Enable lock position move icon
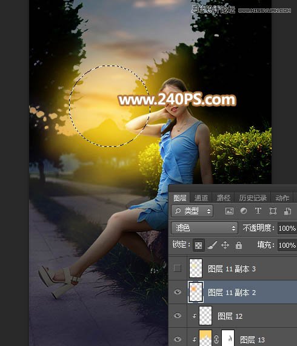Screen dimensions: 297x346 225,245
